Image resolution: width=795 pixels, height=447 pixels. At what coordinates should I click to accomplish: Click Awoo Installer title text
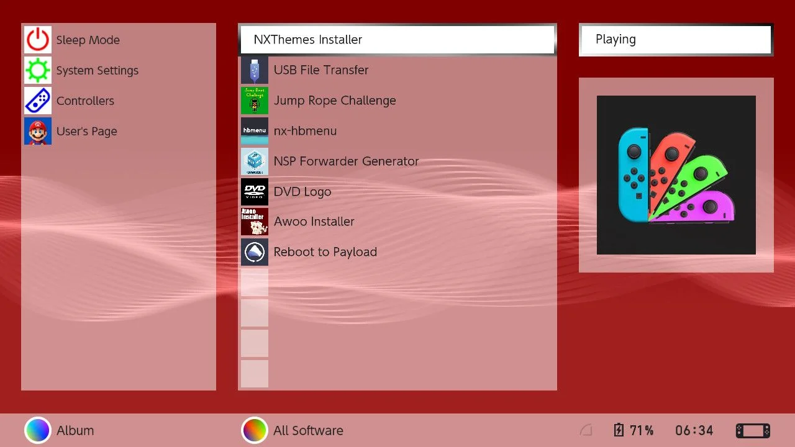[x=314, y=222]
